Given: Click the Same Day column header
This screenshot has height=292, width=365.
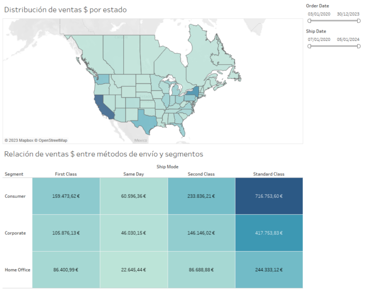Looking at the screenshot, I should pyautogui.click(x=134, y=174).
